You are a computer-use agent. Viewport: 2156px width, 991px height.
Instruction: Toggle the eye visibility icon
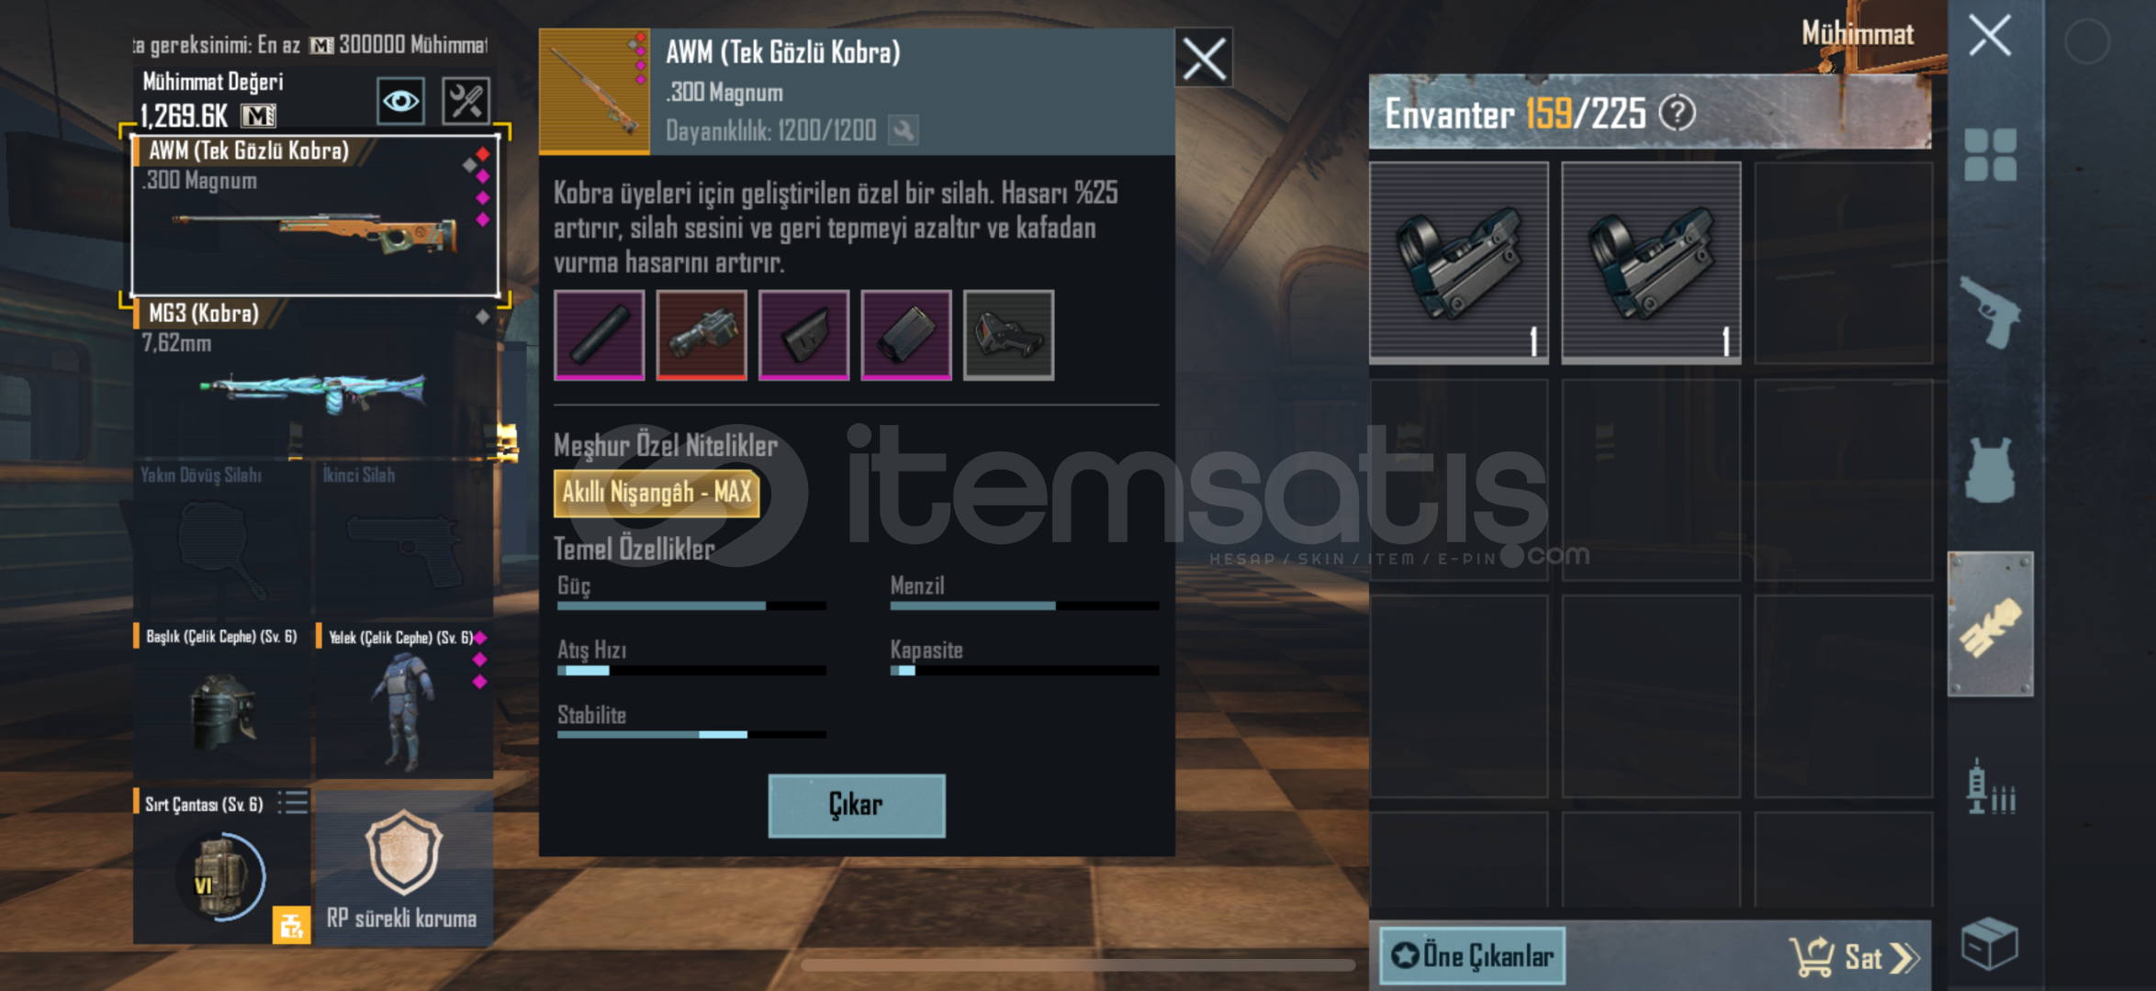click(x=400, y=101)
